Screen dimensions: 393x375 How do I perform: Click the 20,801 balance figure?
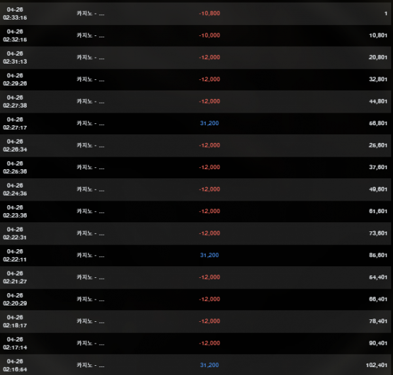pos(379,58)
